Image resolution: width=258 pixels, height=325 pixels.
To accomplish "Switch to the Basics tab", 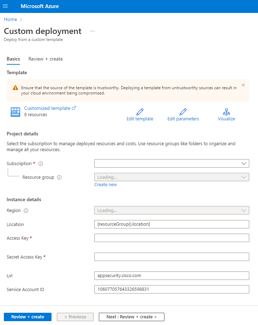I will click(13, 59).
